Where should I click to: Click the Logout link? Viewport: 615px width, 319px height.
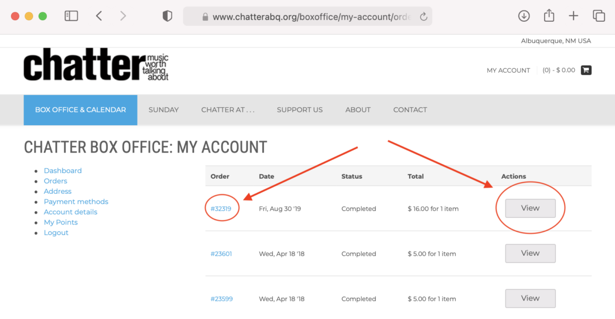point(56,233)
